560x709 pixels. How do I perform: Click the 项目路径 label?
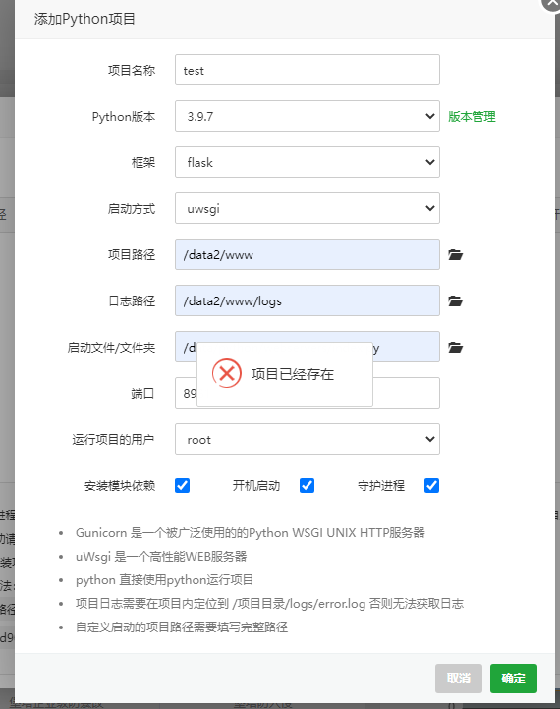(132, 255)
